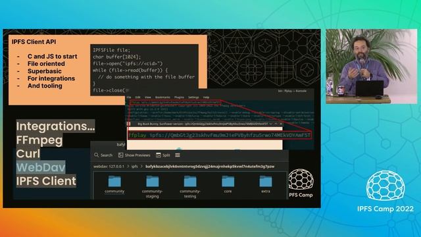This screenshot has height=237, width=421.
Task: Click the highlighted WebDav text on slide
Action: coord(41,167)
